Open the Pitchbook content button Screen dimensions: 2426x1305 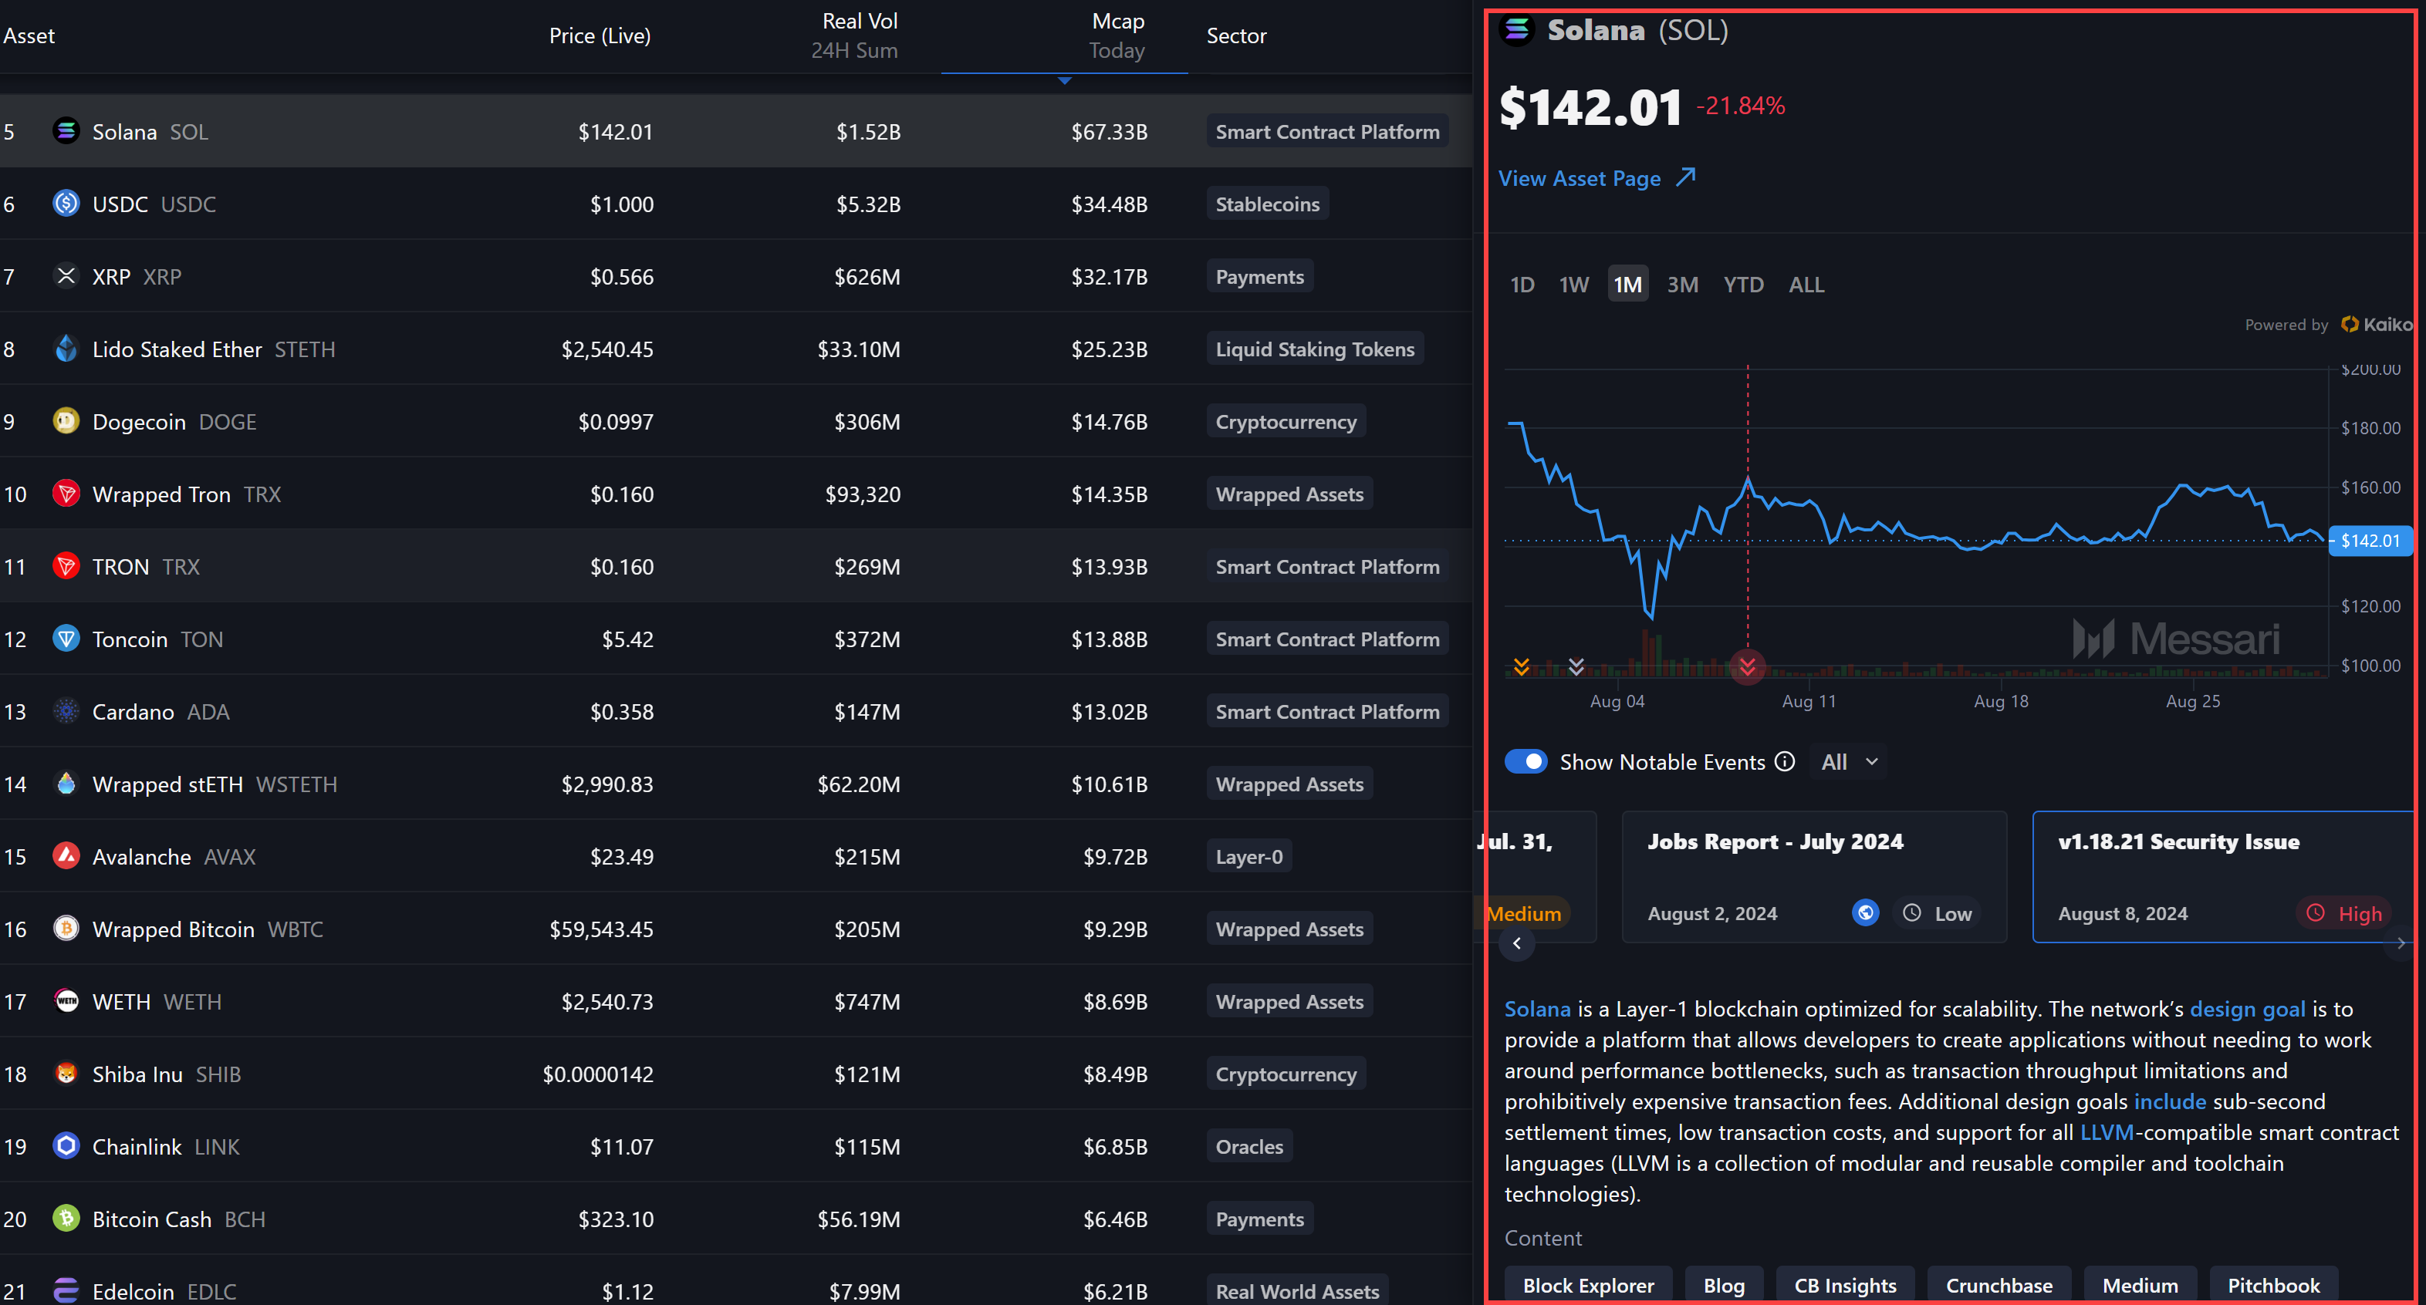(x=2273, y=1285)
